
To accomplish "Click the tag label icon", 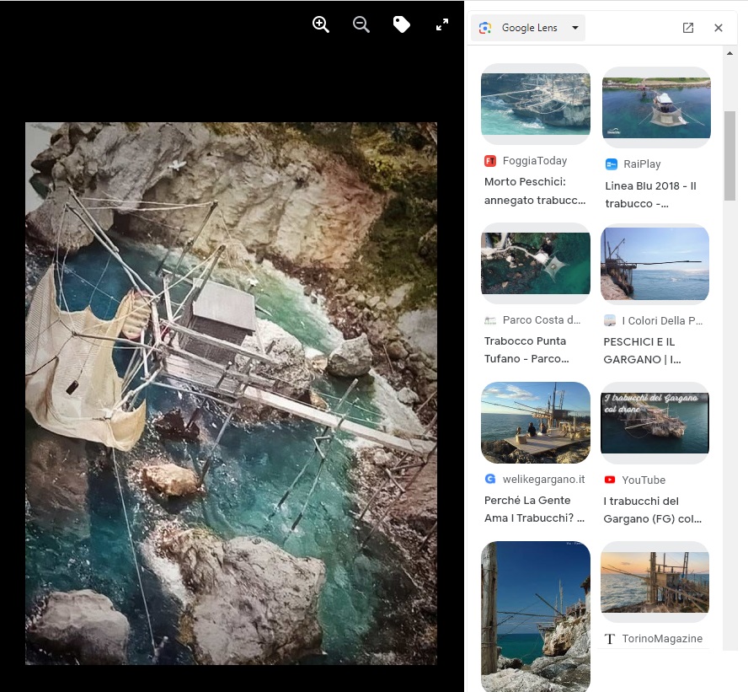I will tap(402, 24).
